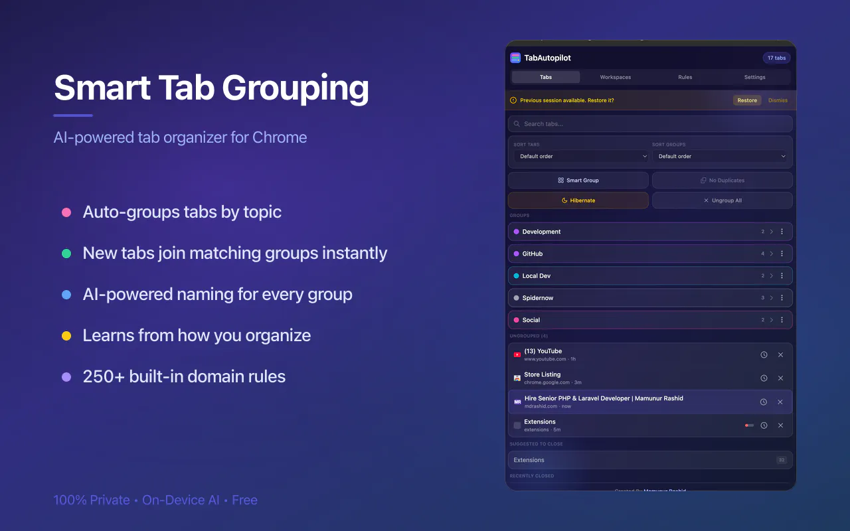Close the Store Listing tab
The width and height of the screenshot is (850, 531).
point(780,378)
